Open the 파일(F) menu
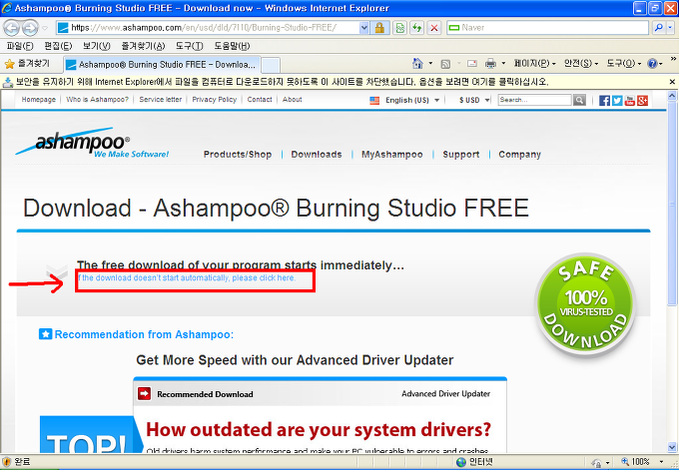Image resolution: width=679 pixels, height=470 pixels. pos(20,46)
